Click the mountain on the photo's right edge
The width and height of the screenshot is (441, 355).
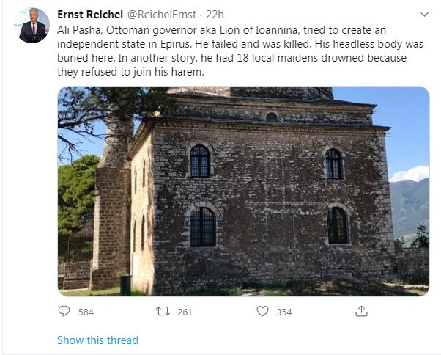(x=410, y=209)
